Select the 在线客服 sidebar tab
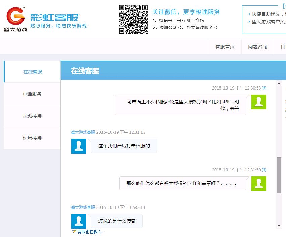286x237 pixels. pyautogui.click(x=33, y=72)
